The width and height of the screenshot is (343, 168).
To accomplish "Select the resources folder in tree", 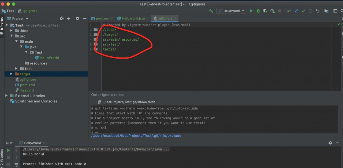I will click(x=36, y=63).
